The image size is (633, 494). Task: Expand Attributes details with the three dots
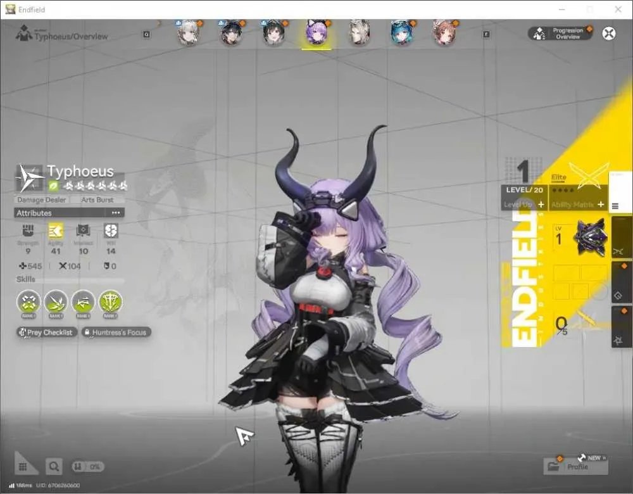pyautogui.click(x=116, y=213)
